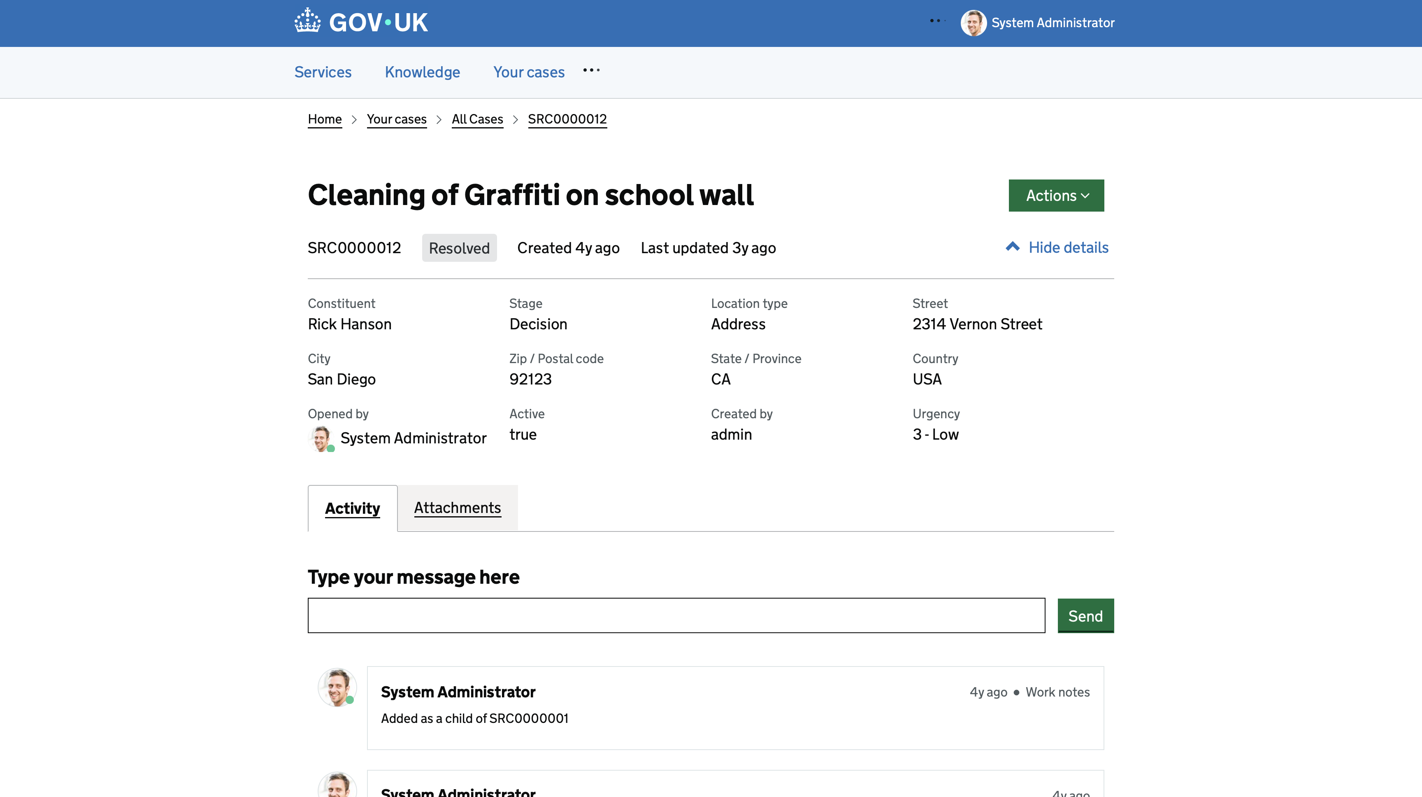Open the Your cases navigation item
Screen dimensions: 1422x797
pyautogui.click(x=529, y=72)
